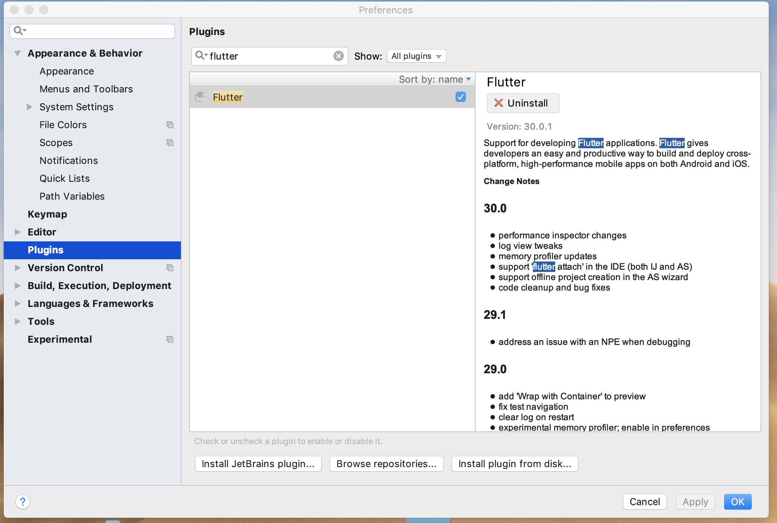Expand the Tools section

point(17,321)
